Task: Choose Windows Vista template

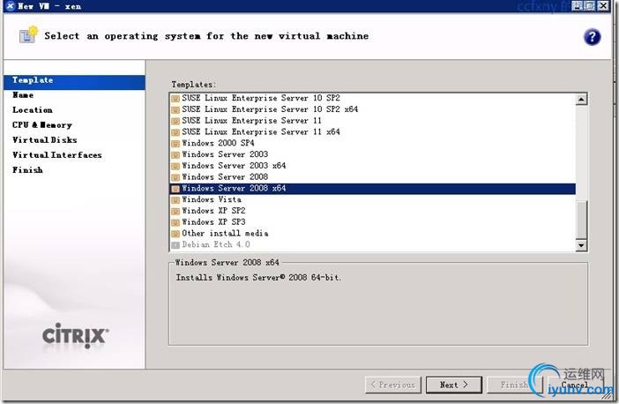Action: [212, 199]
